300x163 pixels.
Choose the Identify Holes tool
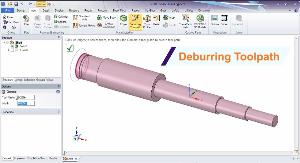tap(84, 25)
